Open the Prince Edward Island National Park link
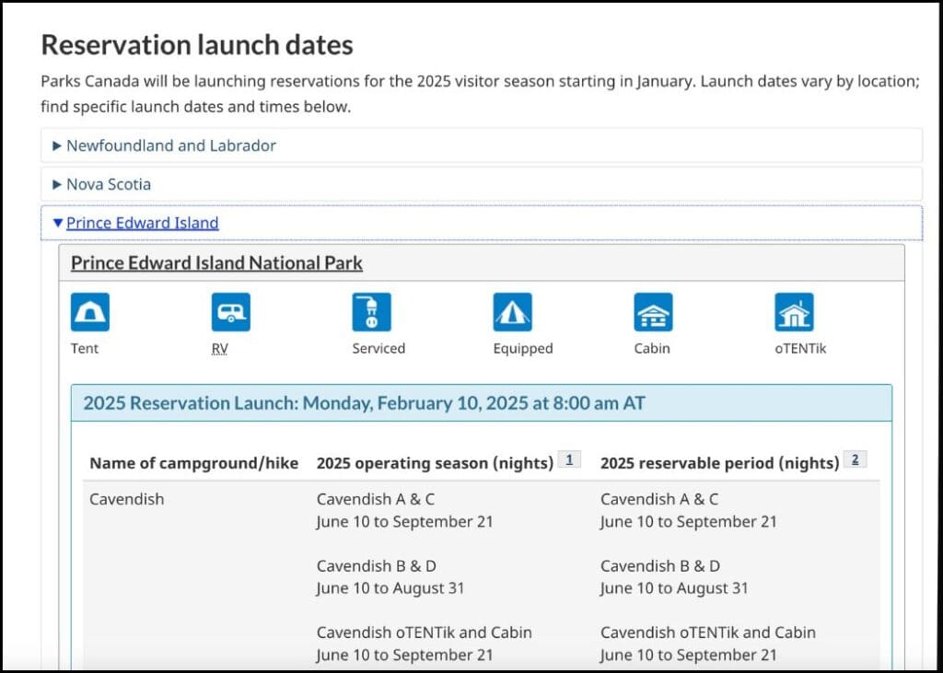This screenshot has width=943, height=673. tap(216, 262)
